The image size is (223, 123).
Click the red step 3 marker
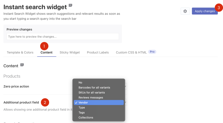(219, 7)
